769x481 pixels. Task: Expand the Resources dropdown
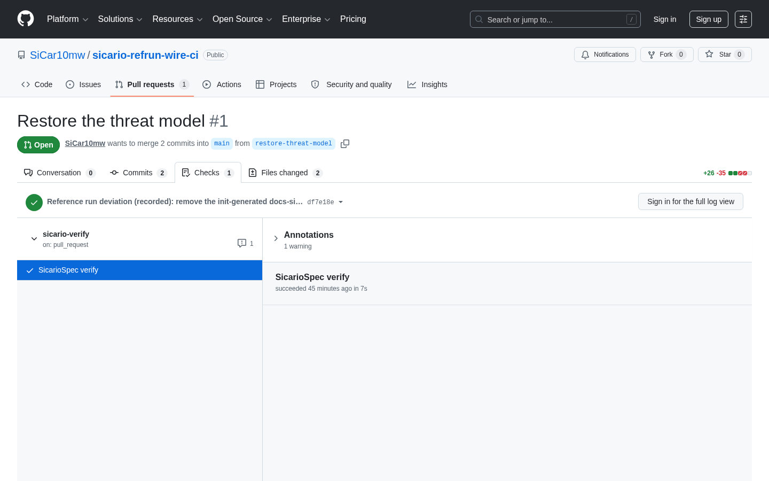tap(177, 19)
